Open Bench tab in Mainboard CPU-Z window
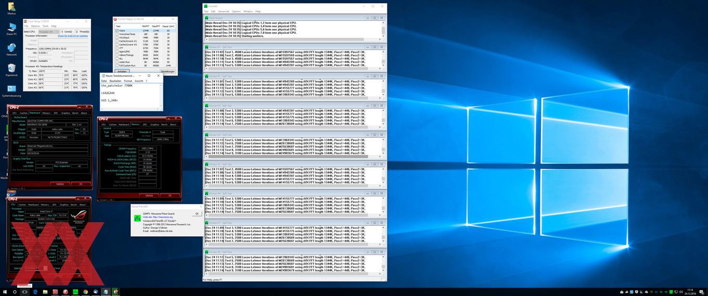 [75, 113]
